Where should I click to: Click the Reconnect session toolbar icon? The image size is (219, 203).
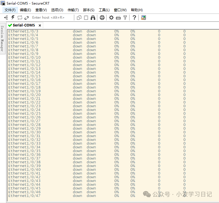coord(20,18)
